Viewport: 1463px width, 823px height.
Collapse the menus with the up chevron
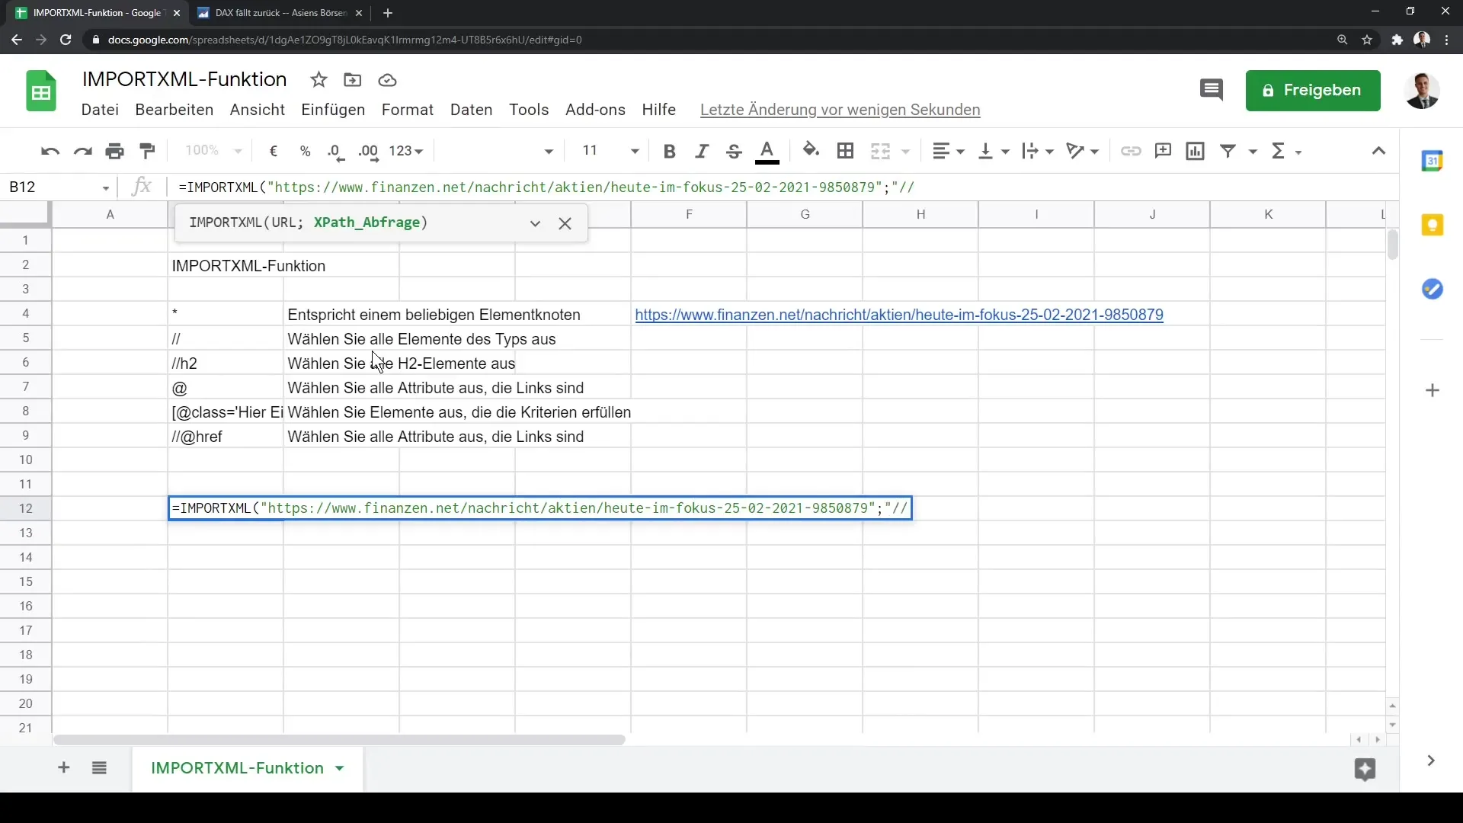pyautogui.click(x=1378, y=151)
